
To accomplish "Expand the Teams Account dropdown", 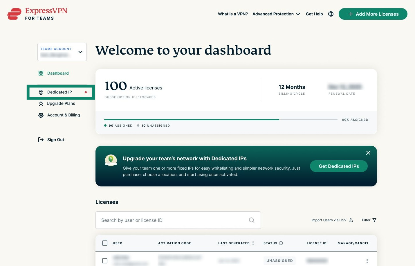I will point(62,52).
